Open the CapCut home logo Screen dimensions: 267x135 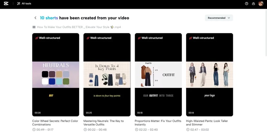coord(6,4)
